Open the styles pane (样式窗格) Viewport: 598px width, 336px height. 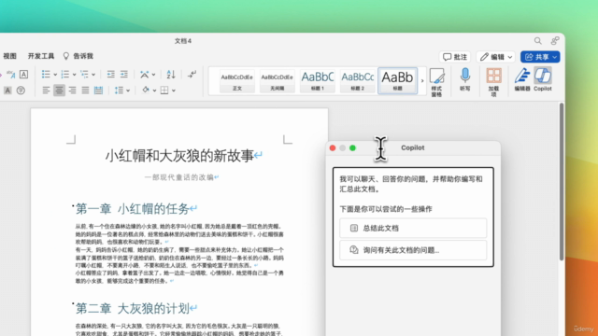tap(436, 82)
